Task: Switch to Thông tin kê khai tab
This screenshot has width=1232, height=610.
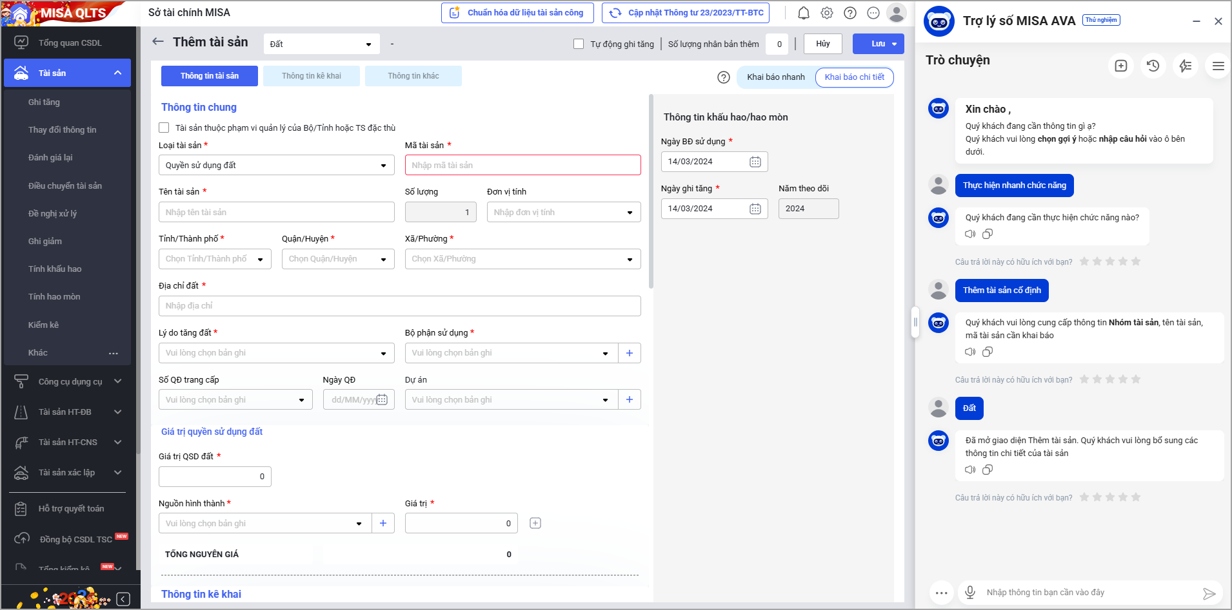Action: (312, 76)
